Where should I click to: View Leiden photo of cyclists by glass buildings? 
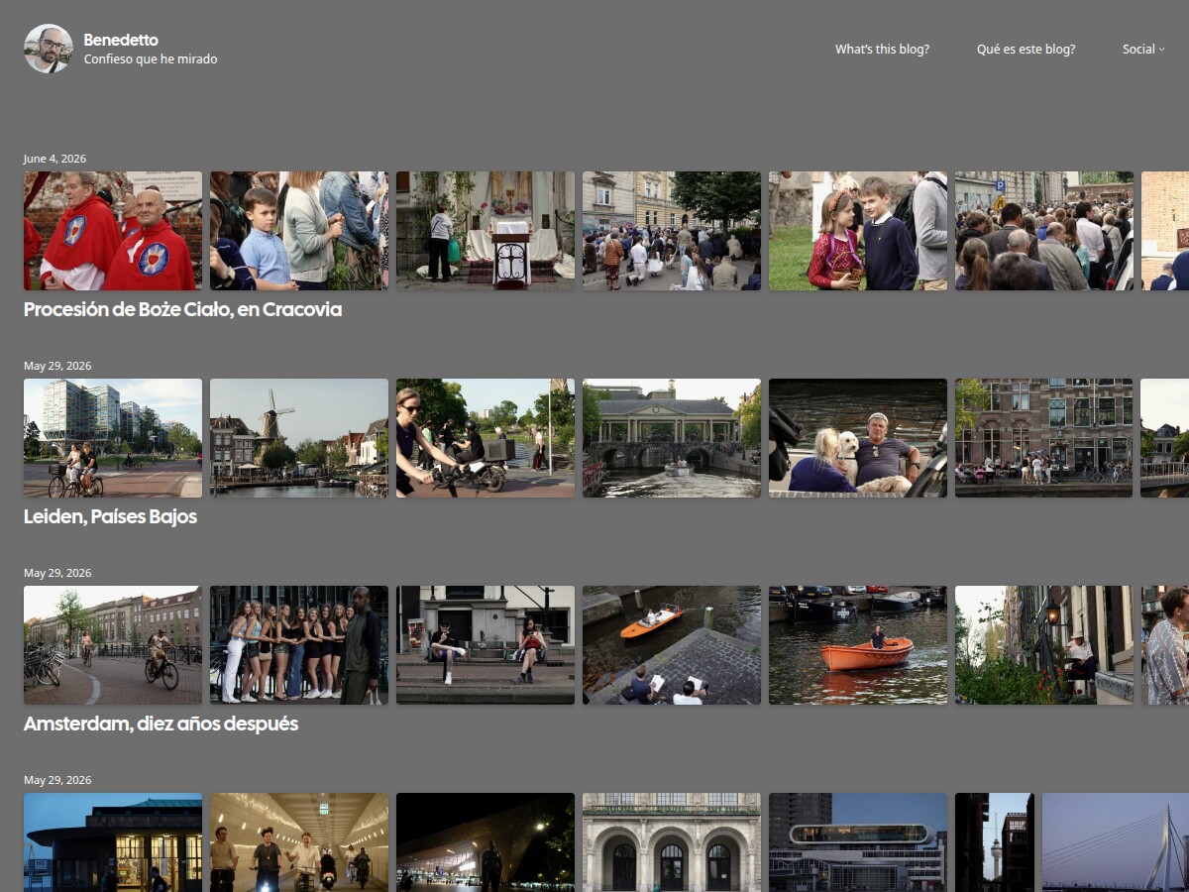pos(113,438)
